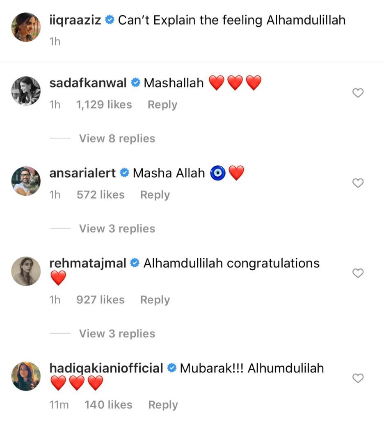Show 3 replies under rehmatajmal's comment
The width and height of the screenshot is (384, 421).
[117, 333]
